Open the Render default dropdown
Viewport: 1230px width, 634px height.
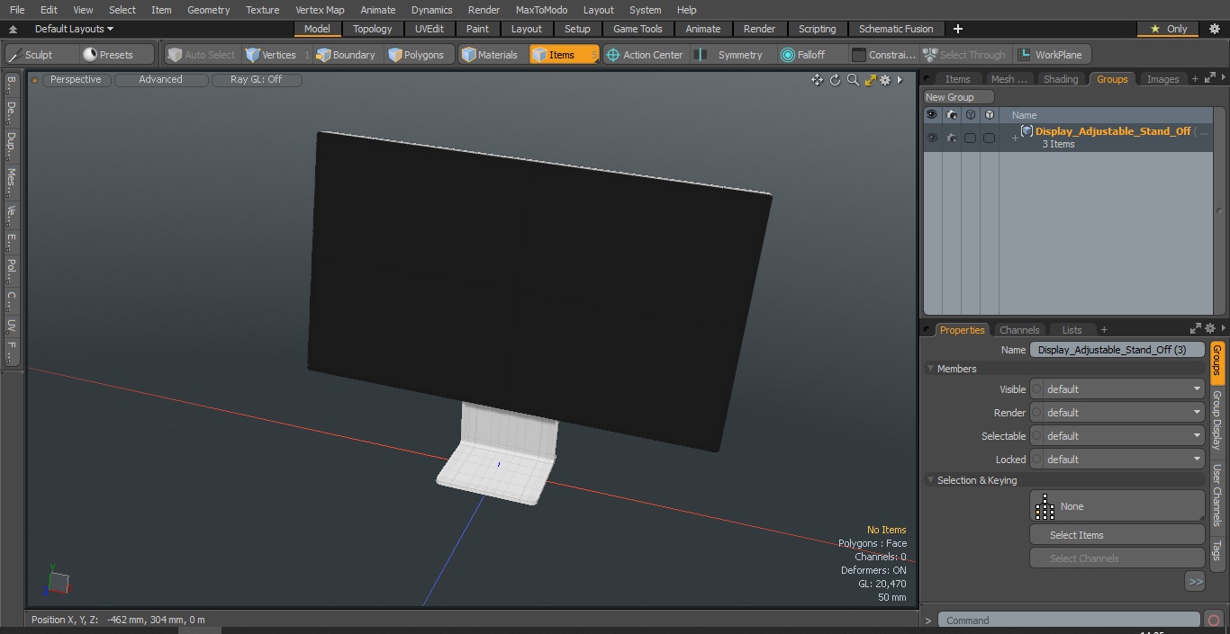[x=1117, y=413]
